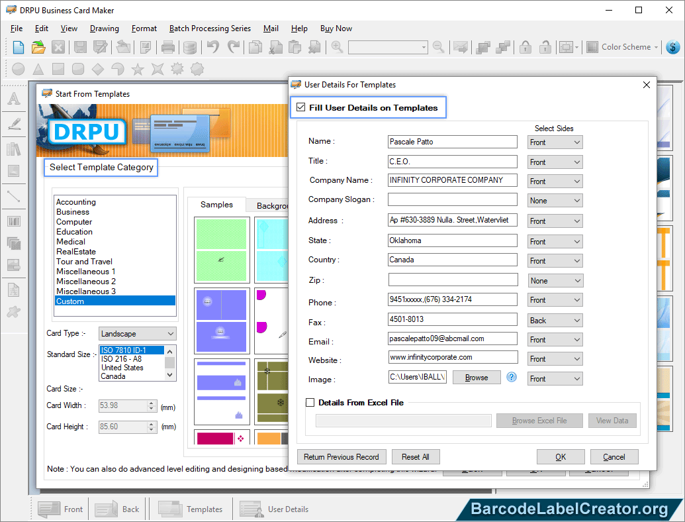The height and width of the screenshot is (522, 685).
Task: Click the purple sample template thumbnail
Action: tap(222, 321)
